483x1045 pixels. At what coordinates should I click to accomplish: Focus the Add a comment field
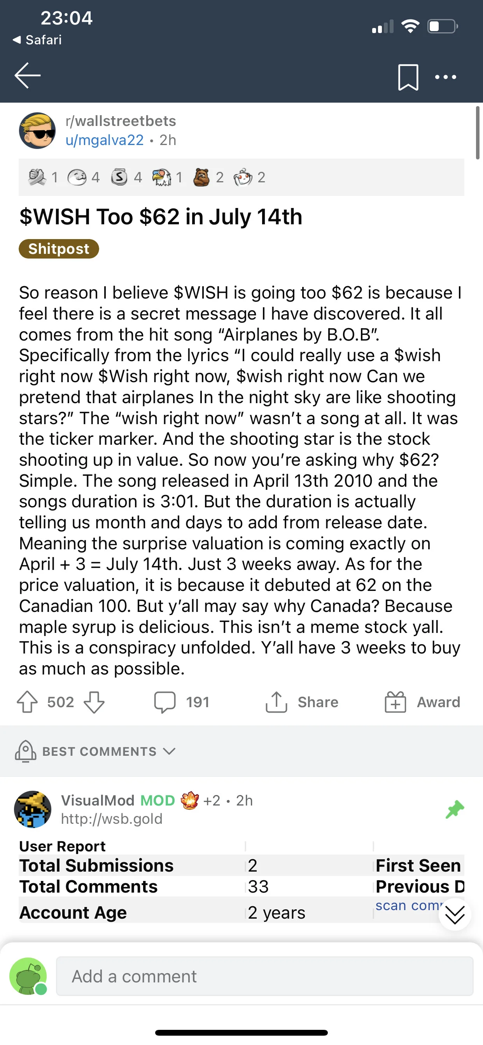(x=264, y=976)
